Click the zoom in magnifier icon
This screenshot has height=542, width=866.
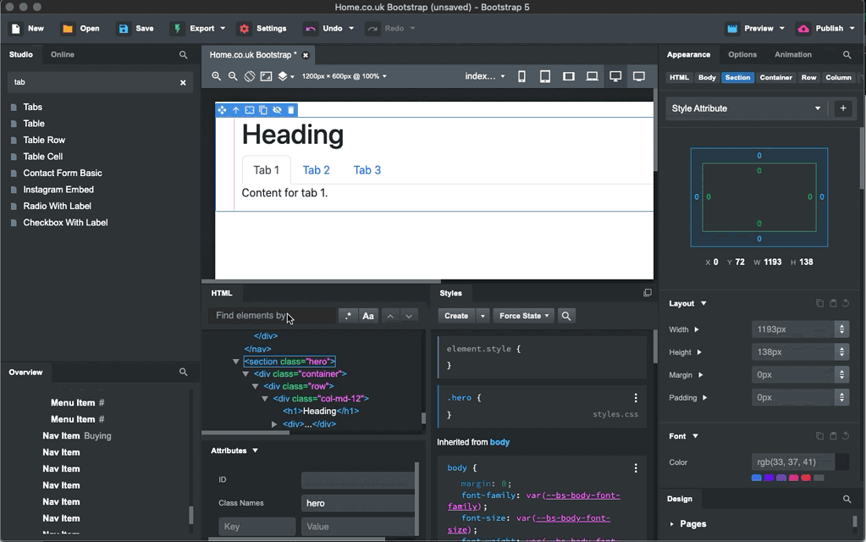[x=217, y=76]
